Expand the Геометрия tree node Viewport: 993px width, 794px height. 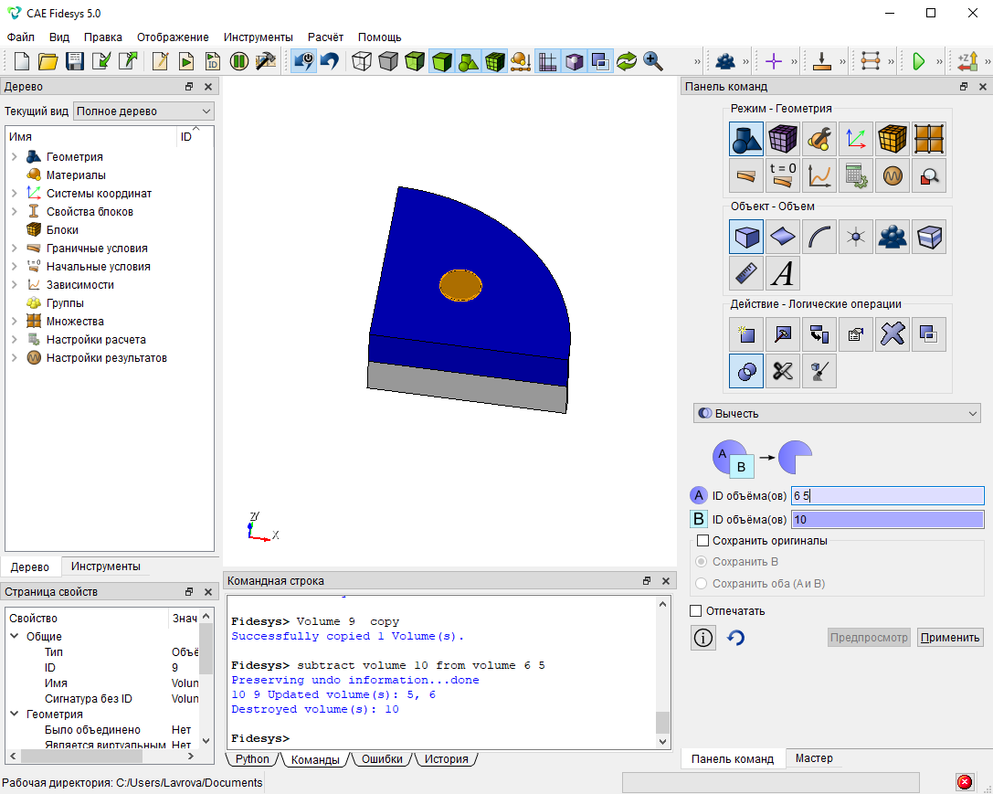14,156
